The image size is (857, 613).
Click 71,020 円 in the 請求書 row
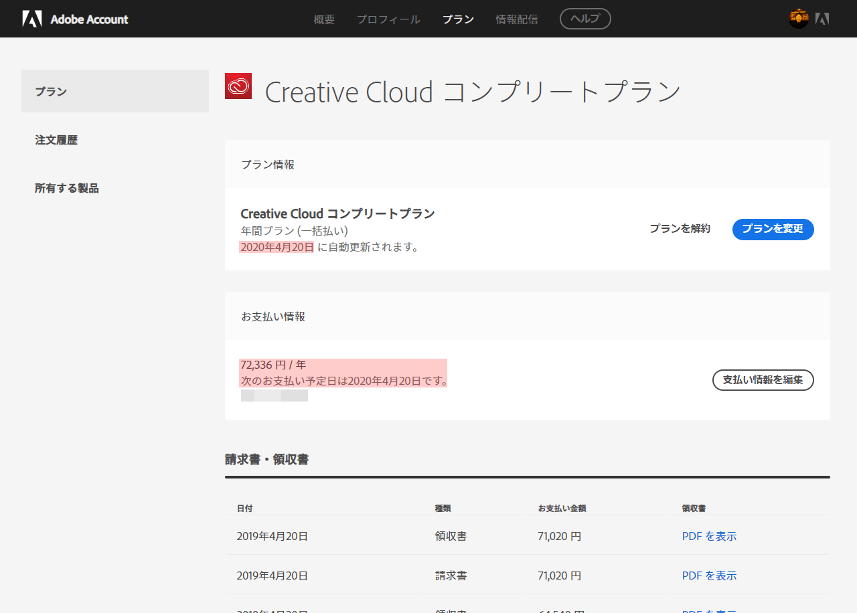[x=560, y=576]
